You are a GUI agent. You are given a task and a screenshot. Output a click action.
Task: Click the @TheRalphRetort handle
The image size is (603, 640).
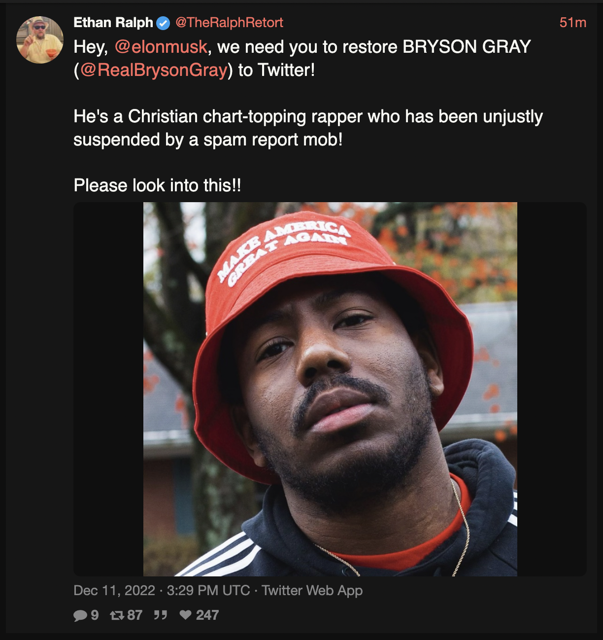(230, 23)
